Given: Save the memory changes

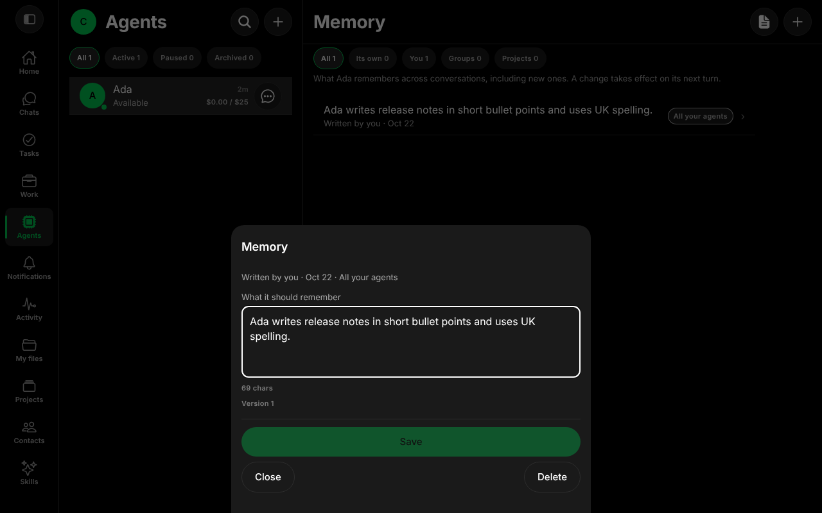Looking at the screenshot, I should [411, 442].
